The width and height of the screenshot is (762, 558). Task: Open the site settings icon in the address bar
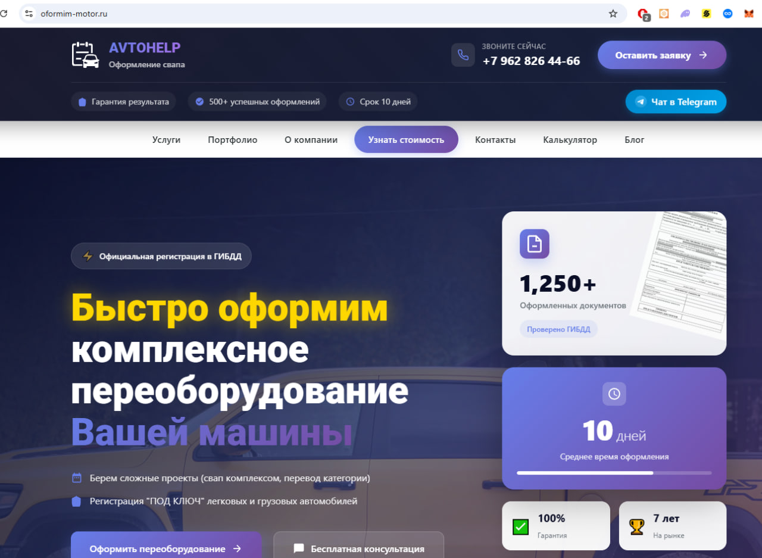tap(28, 13)
